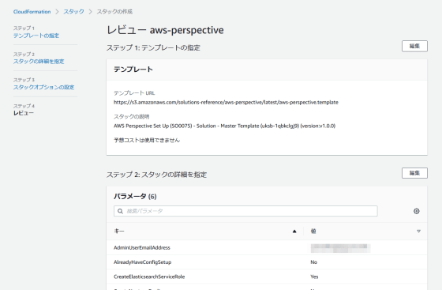The height and width of the screenshot is (290, 442).
Task: Select AdminUserEmailAddress parameter row key
Action: (142, 247)
